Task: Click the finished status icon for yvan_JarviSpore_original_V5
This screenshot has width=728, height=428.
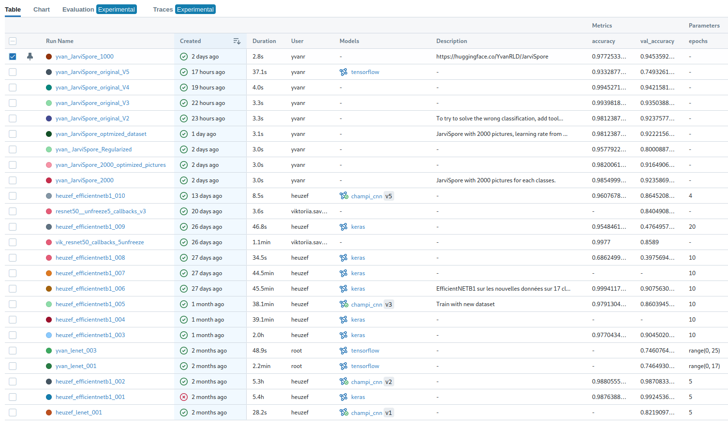Action: 184,72
